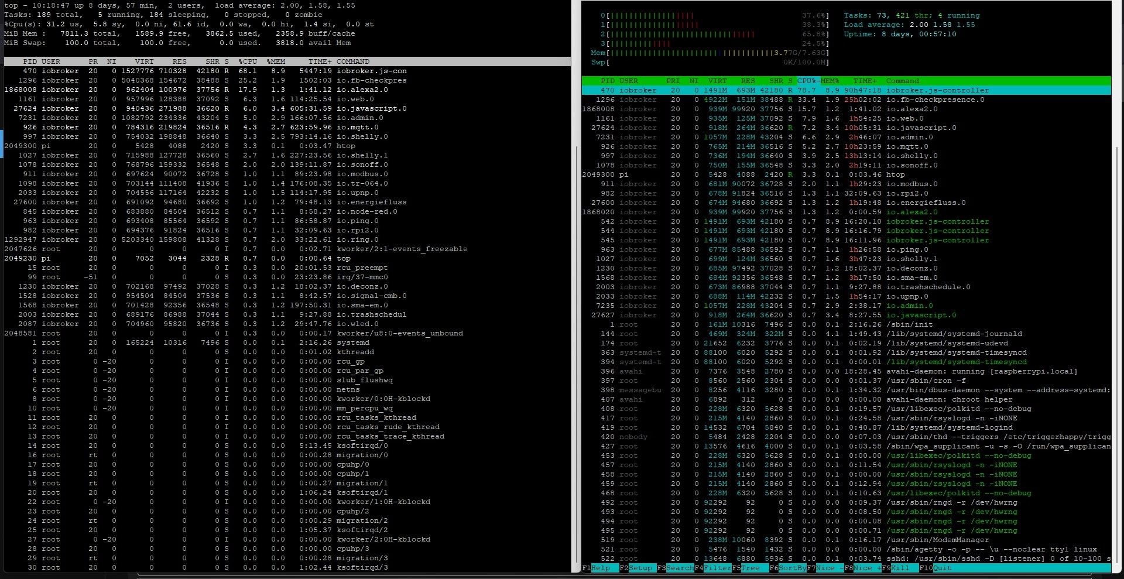Select the dbus-daemon row in htop
This screenshot has height=579, width=1124.
(846, 390)
